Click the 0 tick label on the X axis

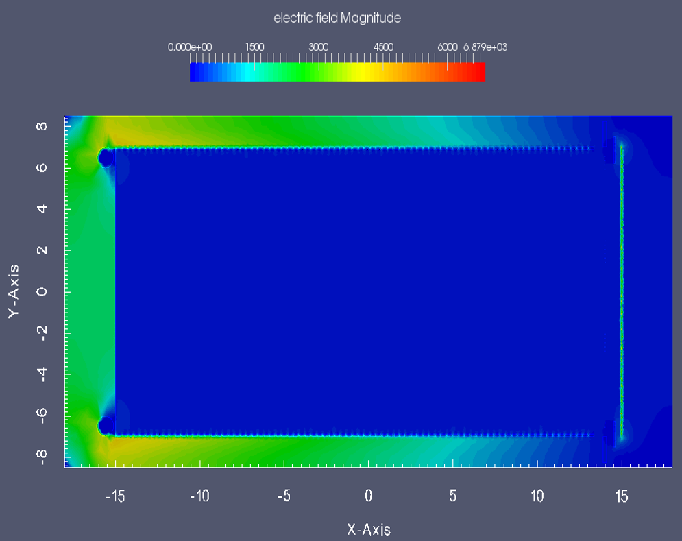(x=368, y=496)
